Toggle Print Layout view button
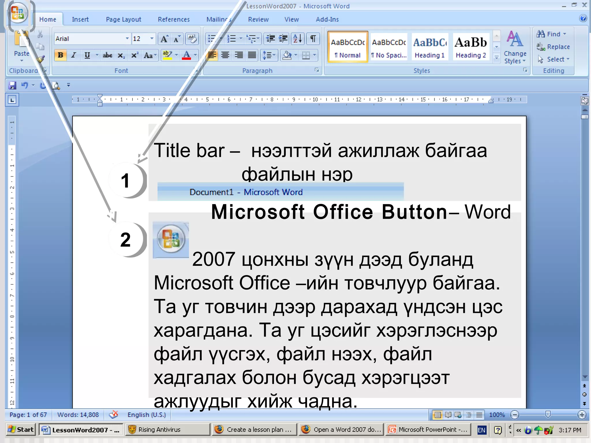Screen dimensions: 591x443 point(437,415)
